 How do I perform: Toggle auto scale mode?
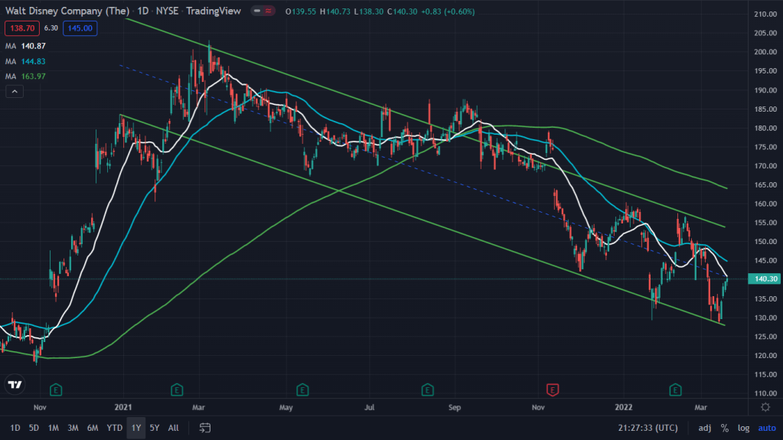point(765,427)
